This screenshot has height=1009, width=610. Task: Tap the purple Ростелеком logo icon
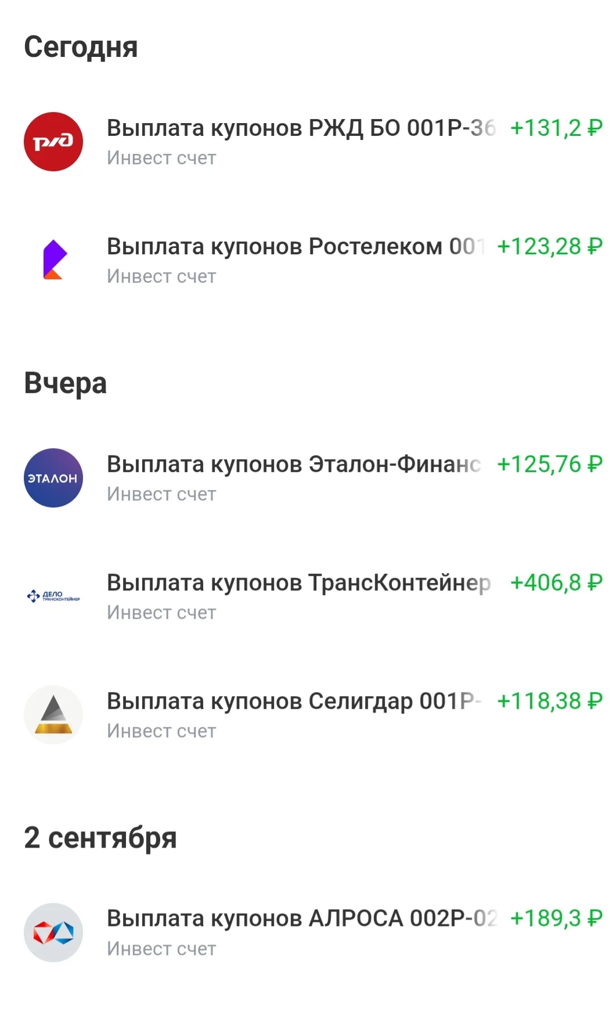point(53,260)
